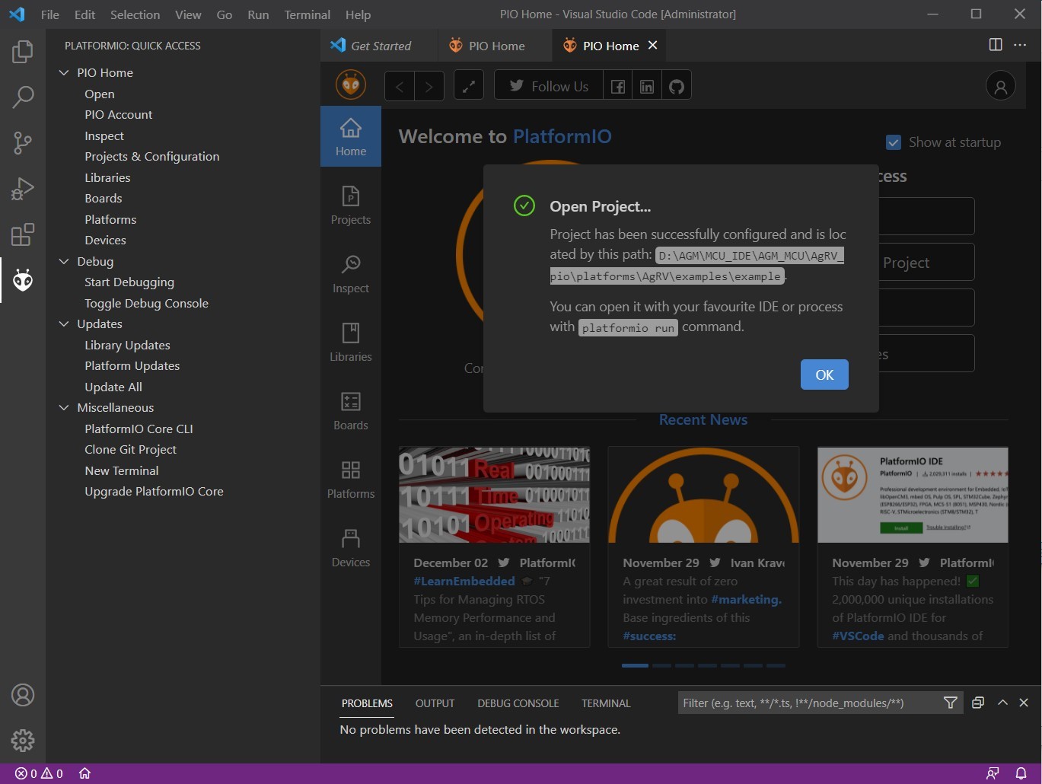The image size is (1042, 784).
Task: Open notifications bell in status bar
Action: tap(1021, 773)
